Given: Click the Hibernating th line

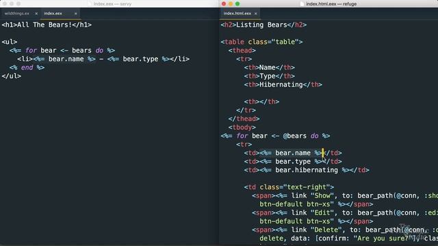Looking at the screenshot, I should point(283,85).
